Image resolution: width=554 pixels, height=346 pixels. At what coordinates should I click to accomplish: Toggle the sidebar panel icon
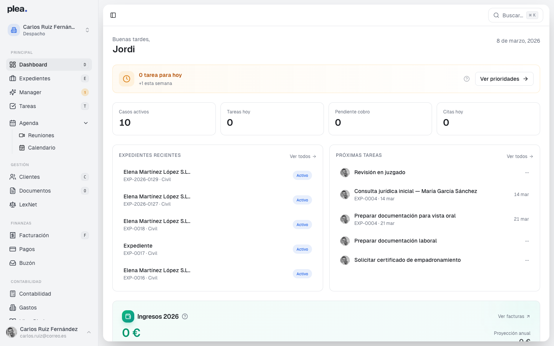pyautogui.click(x=113, y=15)
